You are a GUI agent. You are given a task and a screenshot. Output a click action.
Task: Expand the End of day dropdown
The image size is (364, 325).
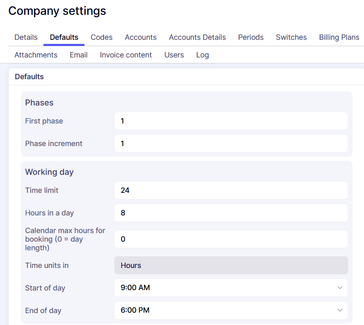[231, 311]
